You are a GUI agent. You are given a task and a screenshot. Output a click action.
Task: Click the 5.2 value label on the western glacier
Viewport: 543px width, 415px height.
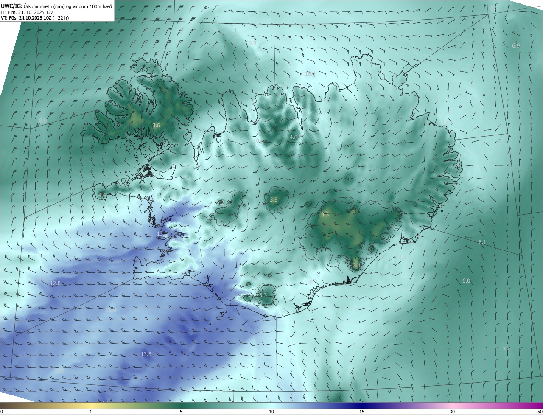pos(221,203)
